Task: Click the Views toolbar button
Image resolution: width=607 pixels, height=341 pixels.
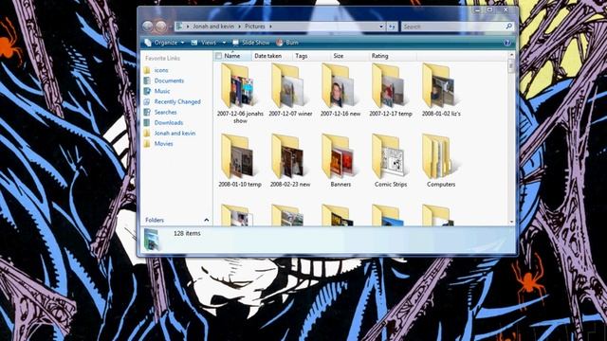Action: click(204, 43)
